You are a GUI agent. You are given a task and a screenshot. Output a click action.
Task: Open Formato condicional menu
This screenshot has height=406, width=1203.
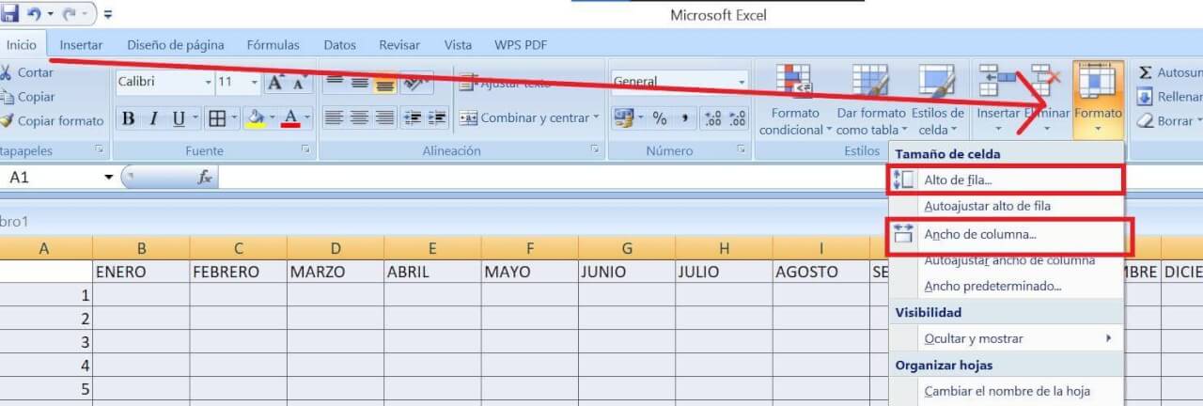click(794, 101)
